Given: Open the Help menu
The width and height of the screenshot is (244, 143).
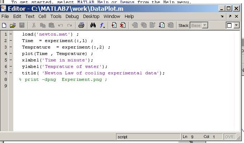Looking at the screenshot, I should click(x=129, y=17).
